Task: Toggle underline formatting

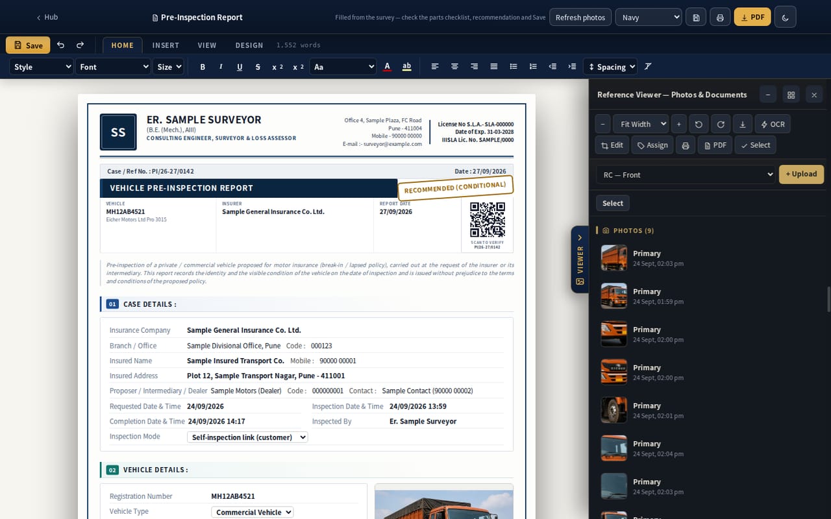Action: pos(240,67)
